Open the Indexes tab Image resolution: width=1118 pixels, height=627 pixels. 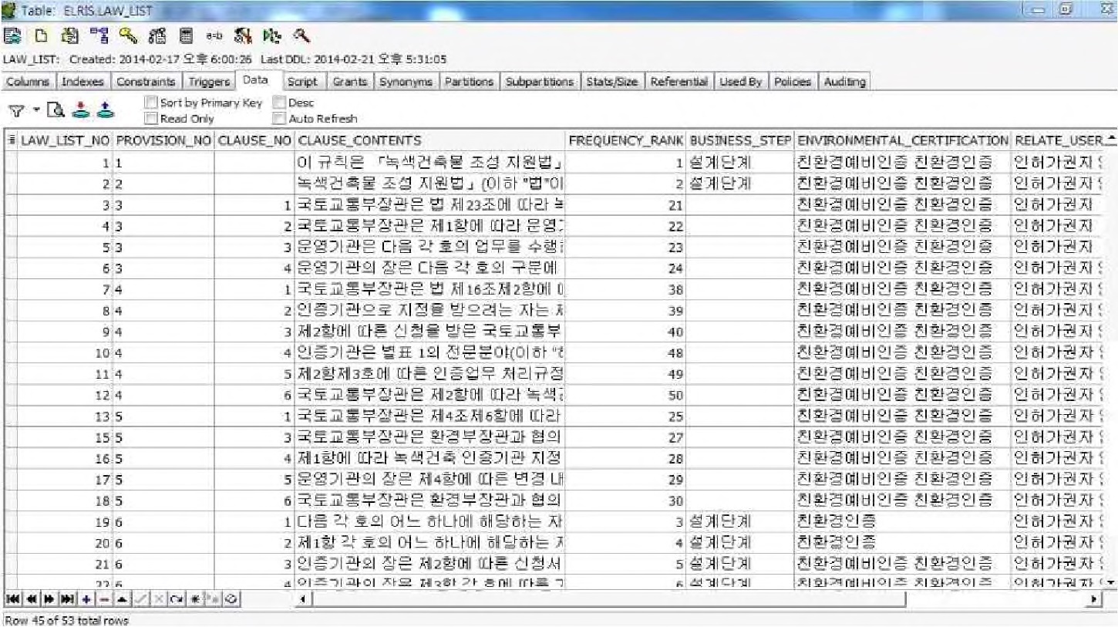pyautogui.click(x=82, y=82)
